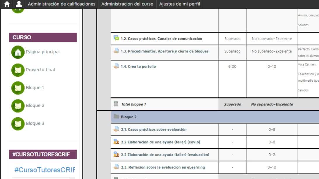The width and height of the screenshot is (319, 179).
Task: Go to Bloque 3 in sidebar
Action: 35,123
